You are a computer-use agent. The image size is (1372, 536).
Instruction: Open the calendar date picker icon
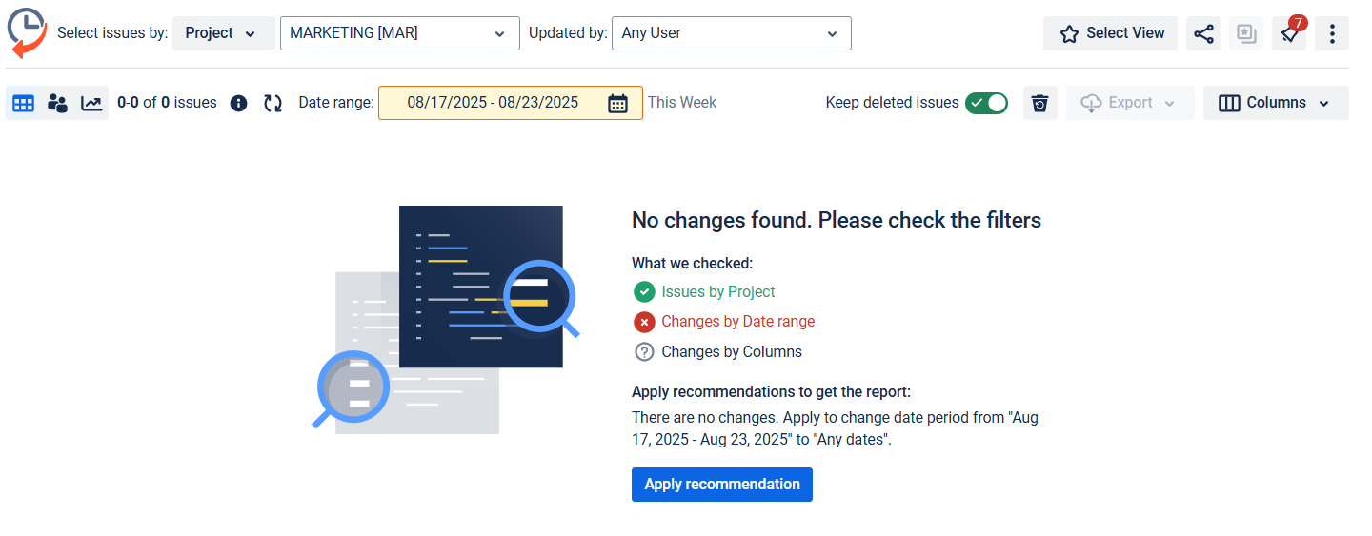(617, 103)
